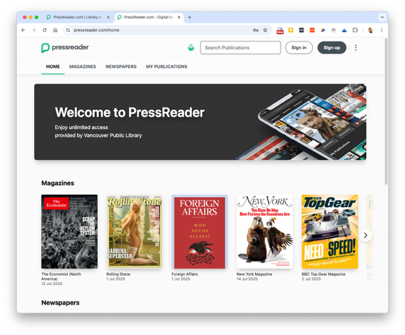Click the password key icon in address bar

pyautogui.click(x=256, y=30)
